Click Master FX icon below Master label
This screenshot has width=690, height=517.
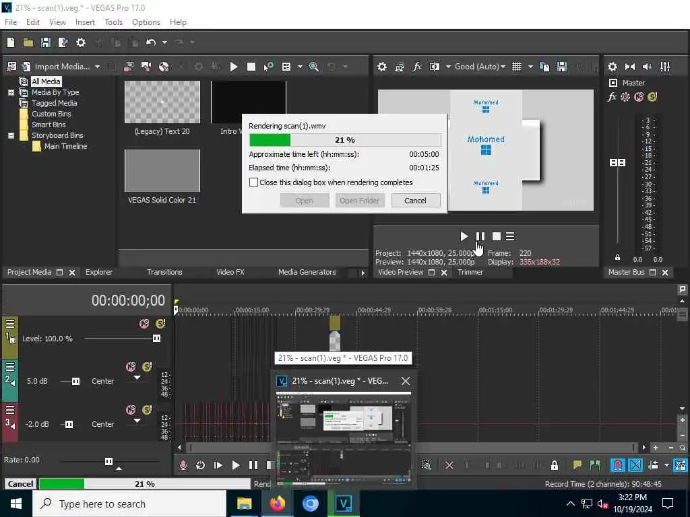click(612, 97)
